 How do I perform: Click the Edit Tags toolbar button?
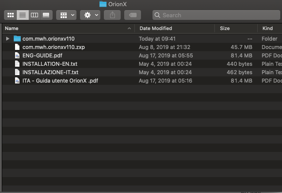(x=133, y=15)
